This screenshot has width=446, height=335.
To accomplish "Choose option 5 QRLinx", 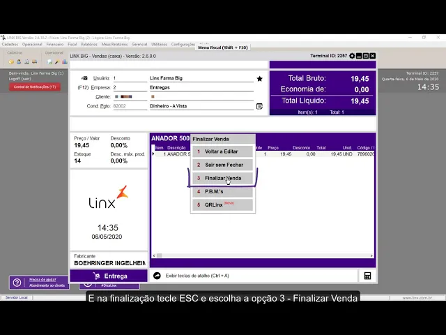I will pos(222,204).
